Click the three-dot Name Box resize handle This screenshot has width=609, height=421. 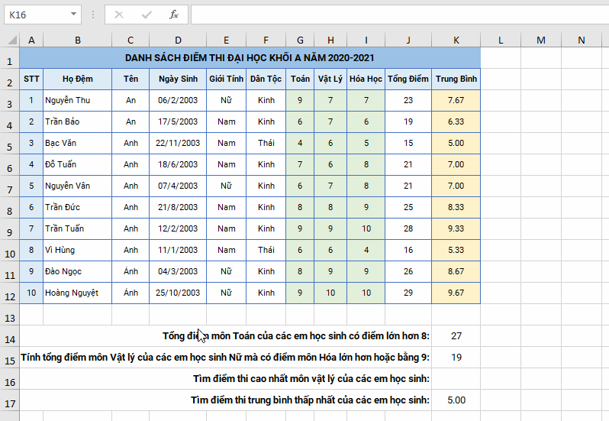92,14
